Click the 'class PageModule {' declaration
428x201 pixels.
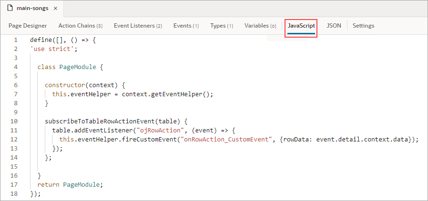(70, 67)
